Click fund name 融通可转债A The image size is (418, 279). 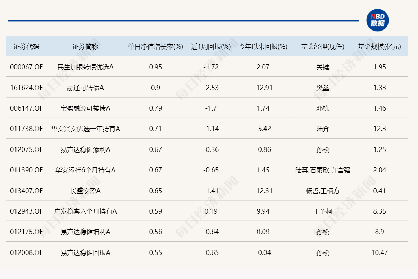click(85, 88)
